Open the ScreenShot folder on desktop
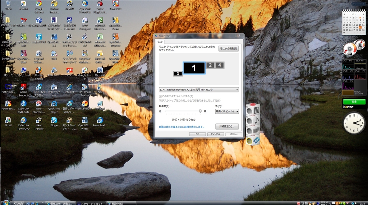The height and width of the screenshot is (205, 368). click(8, 55)
